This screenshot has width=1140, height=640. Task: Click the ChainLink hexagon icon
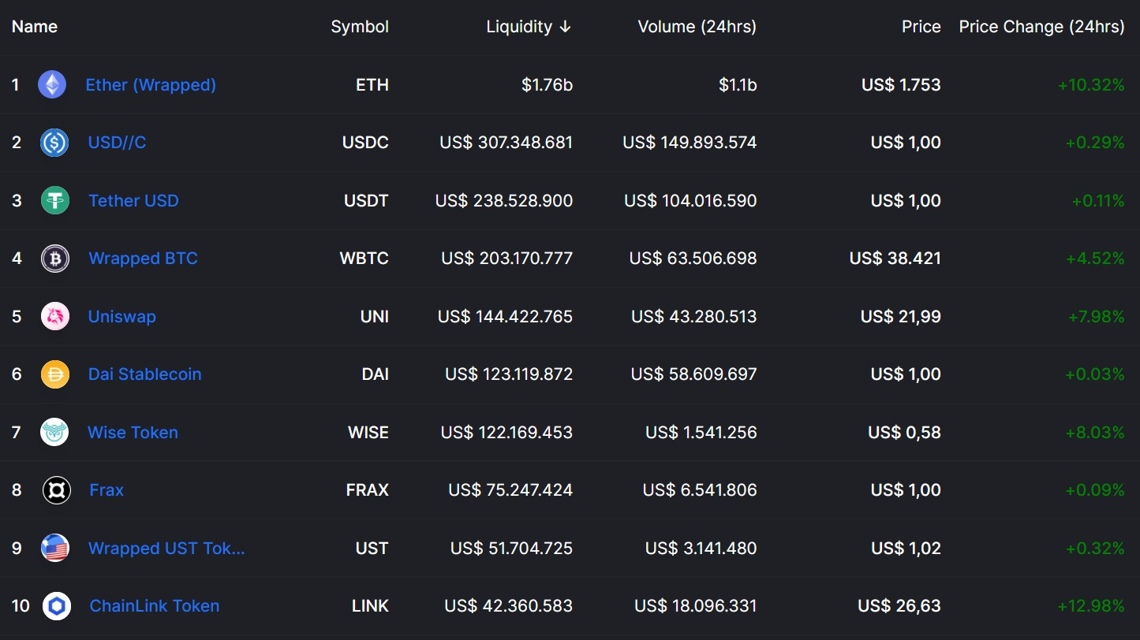[x=57, y=606]
